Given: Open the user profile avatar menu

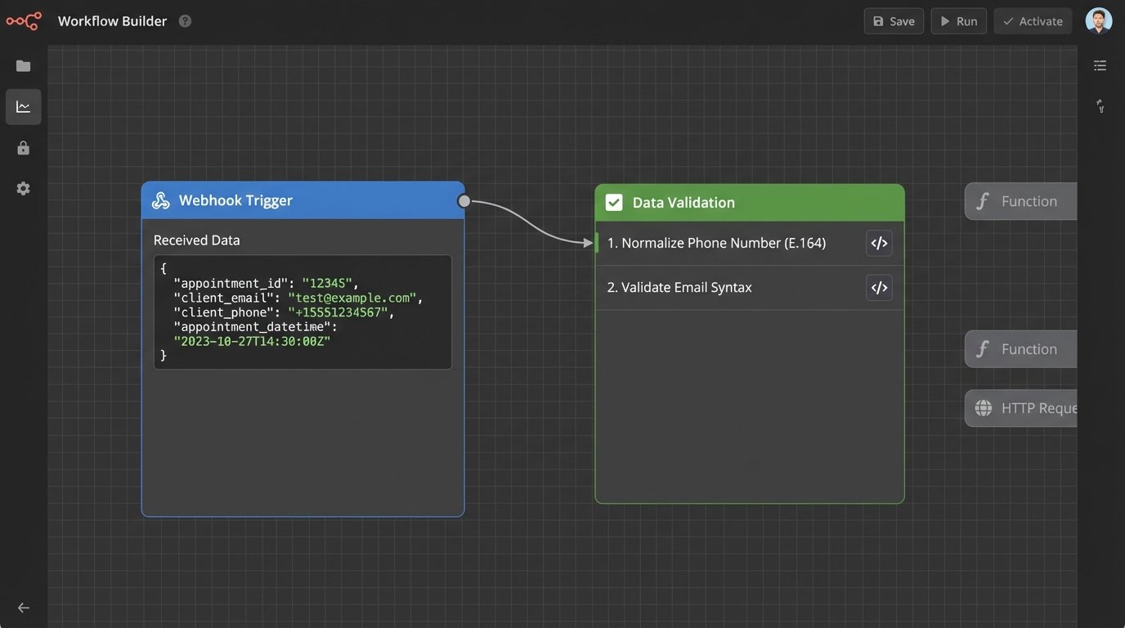Looking at the screenshot, I should click(1098, 20).
